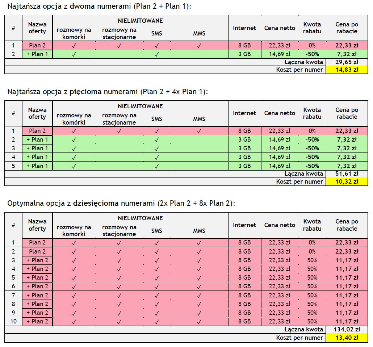
Task: Click row number 10 in ten-number table
Action: click(13, 321)
